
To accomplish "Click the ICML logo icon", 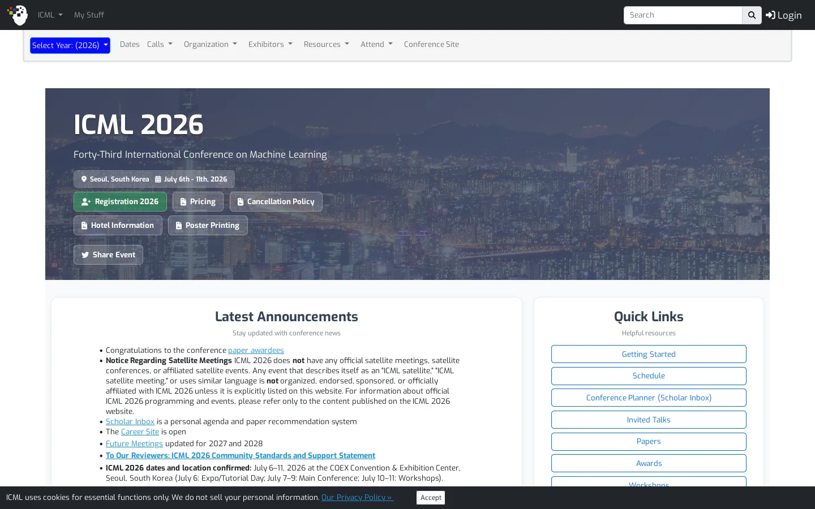I will point(18,15).
